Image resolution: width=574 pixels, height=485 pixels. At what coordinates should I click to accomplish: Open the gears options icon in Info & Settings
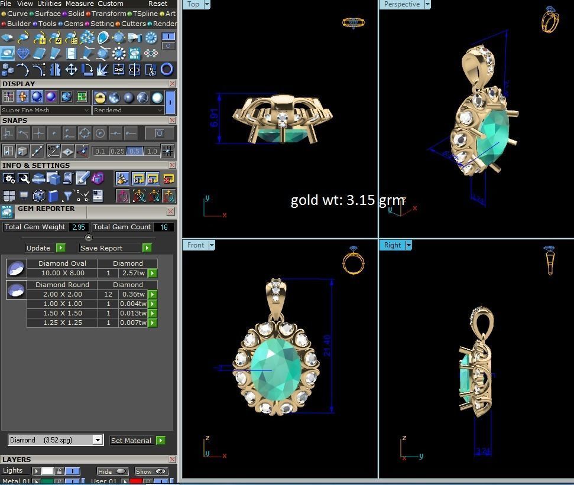(9, 178)
